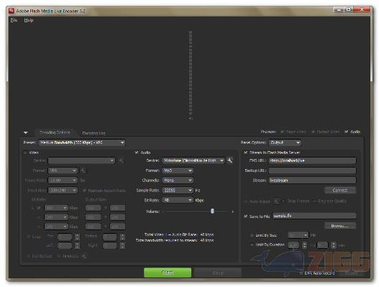379x287 pixels.
Task: Open the Preset dropdown
Action: pos(82,142)
